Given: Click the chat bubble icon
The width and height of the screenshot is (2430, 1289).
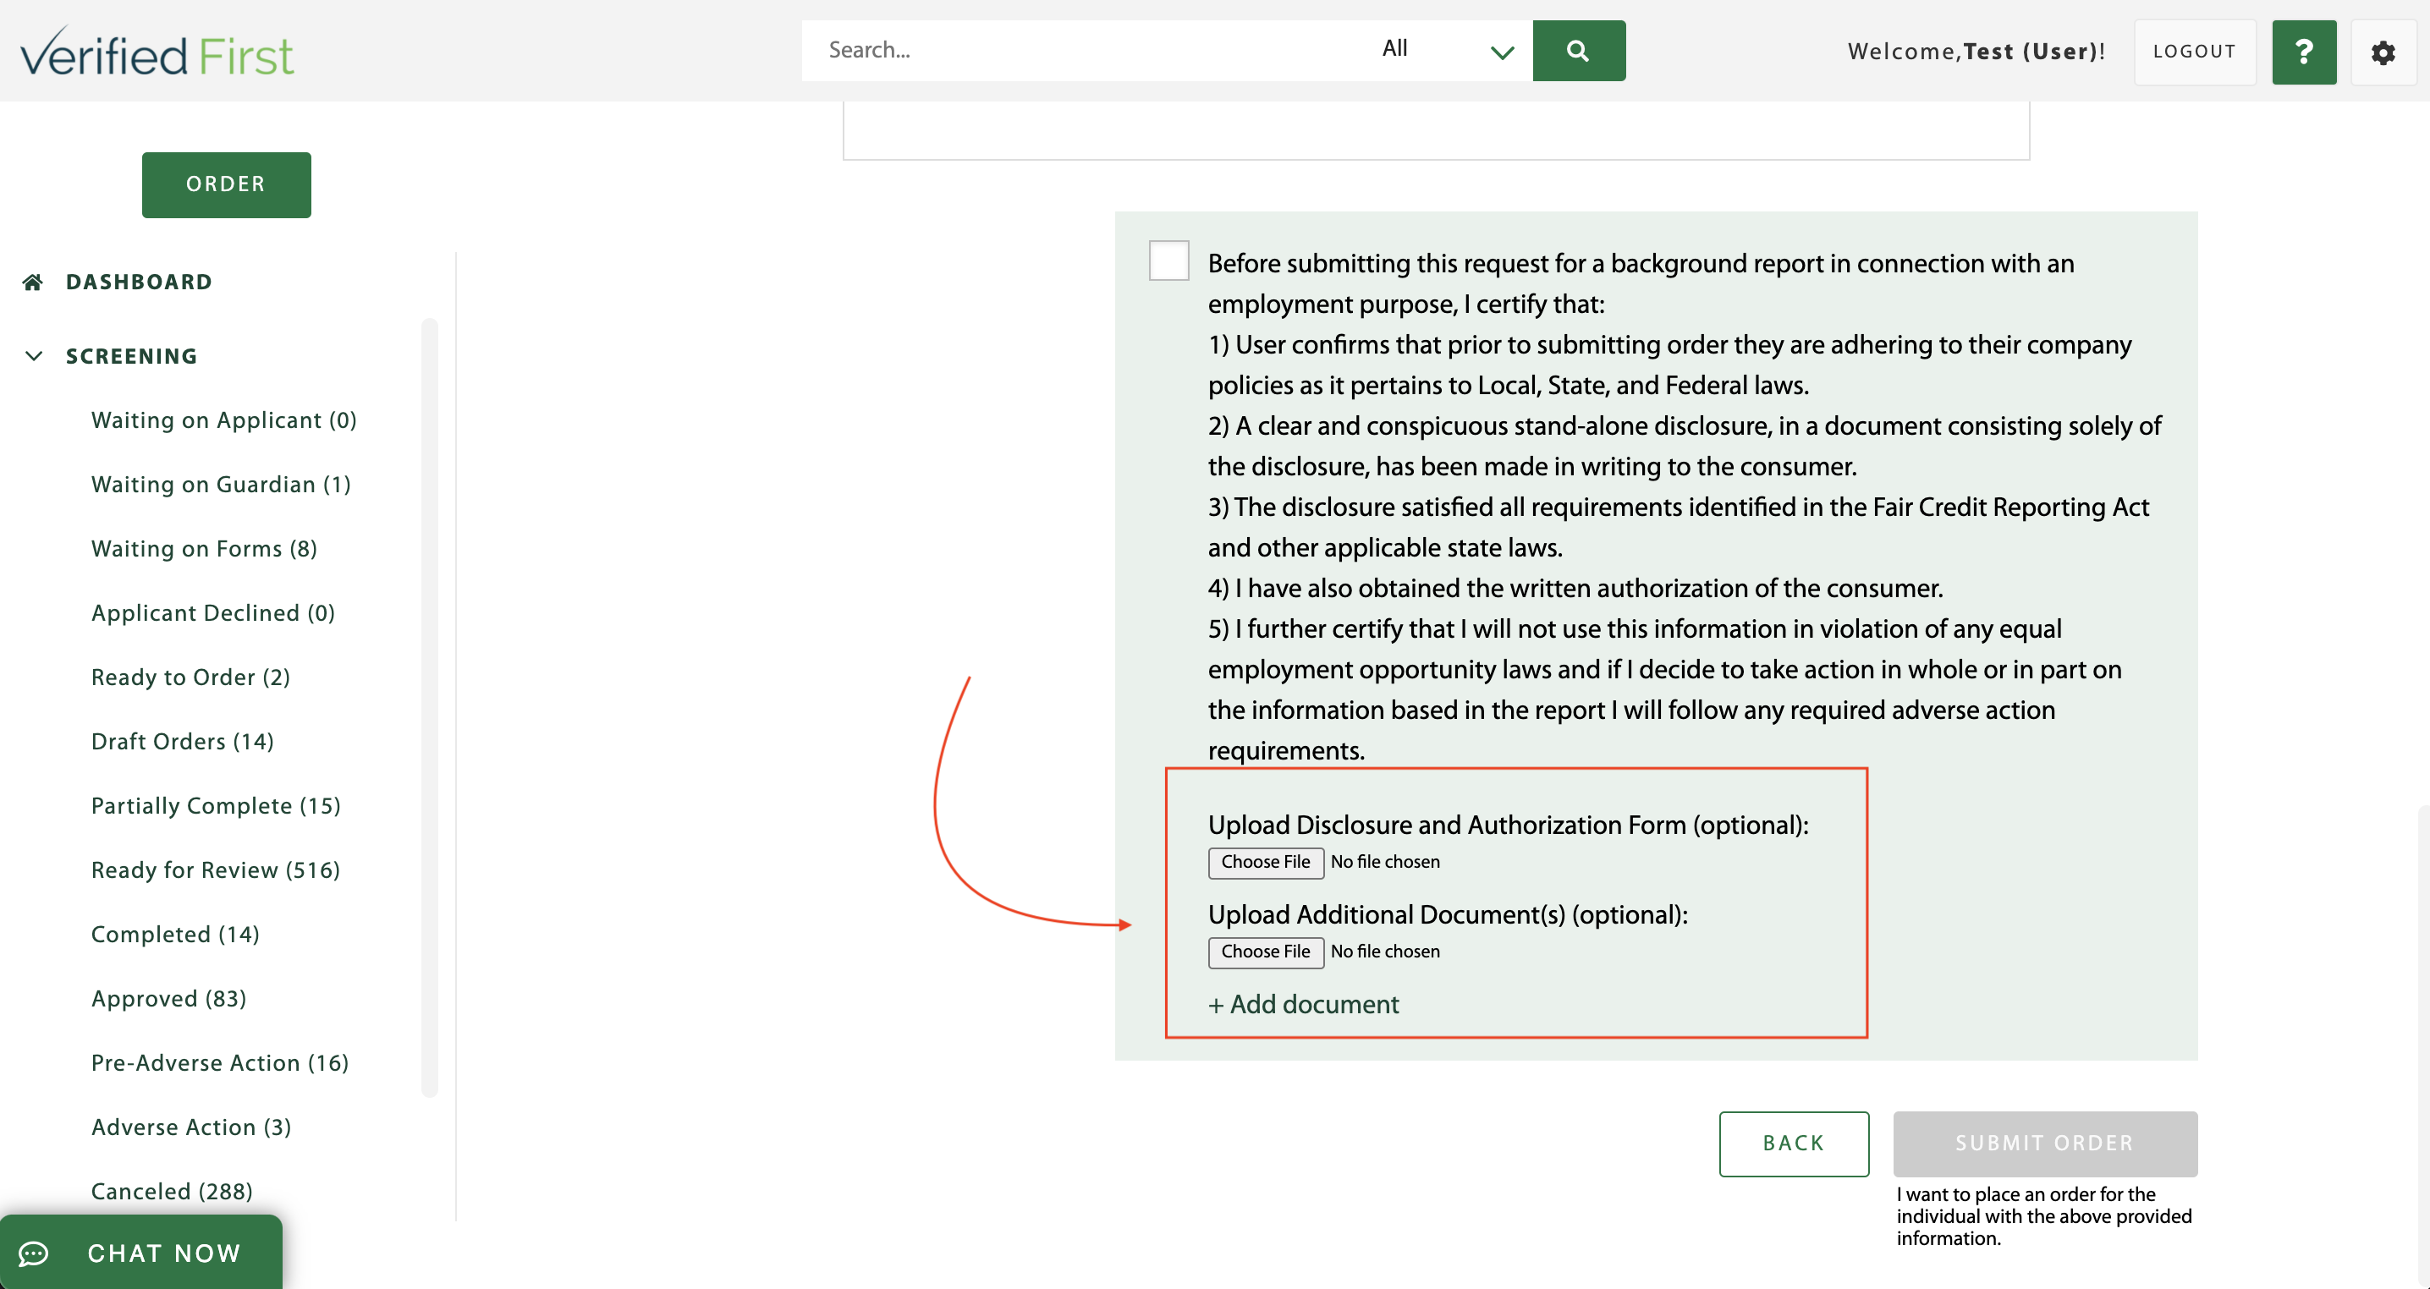Looking at the screenshot, I should pyautogui.click(x=34, y=1253).
